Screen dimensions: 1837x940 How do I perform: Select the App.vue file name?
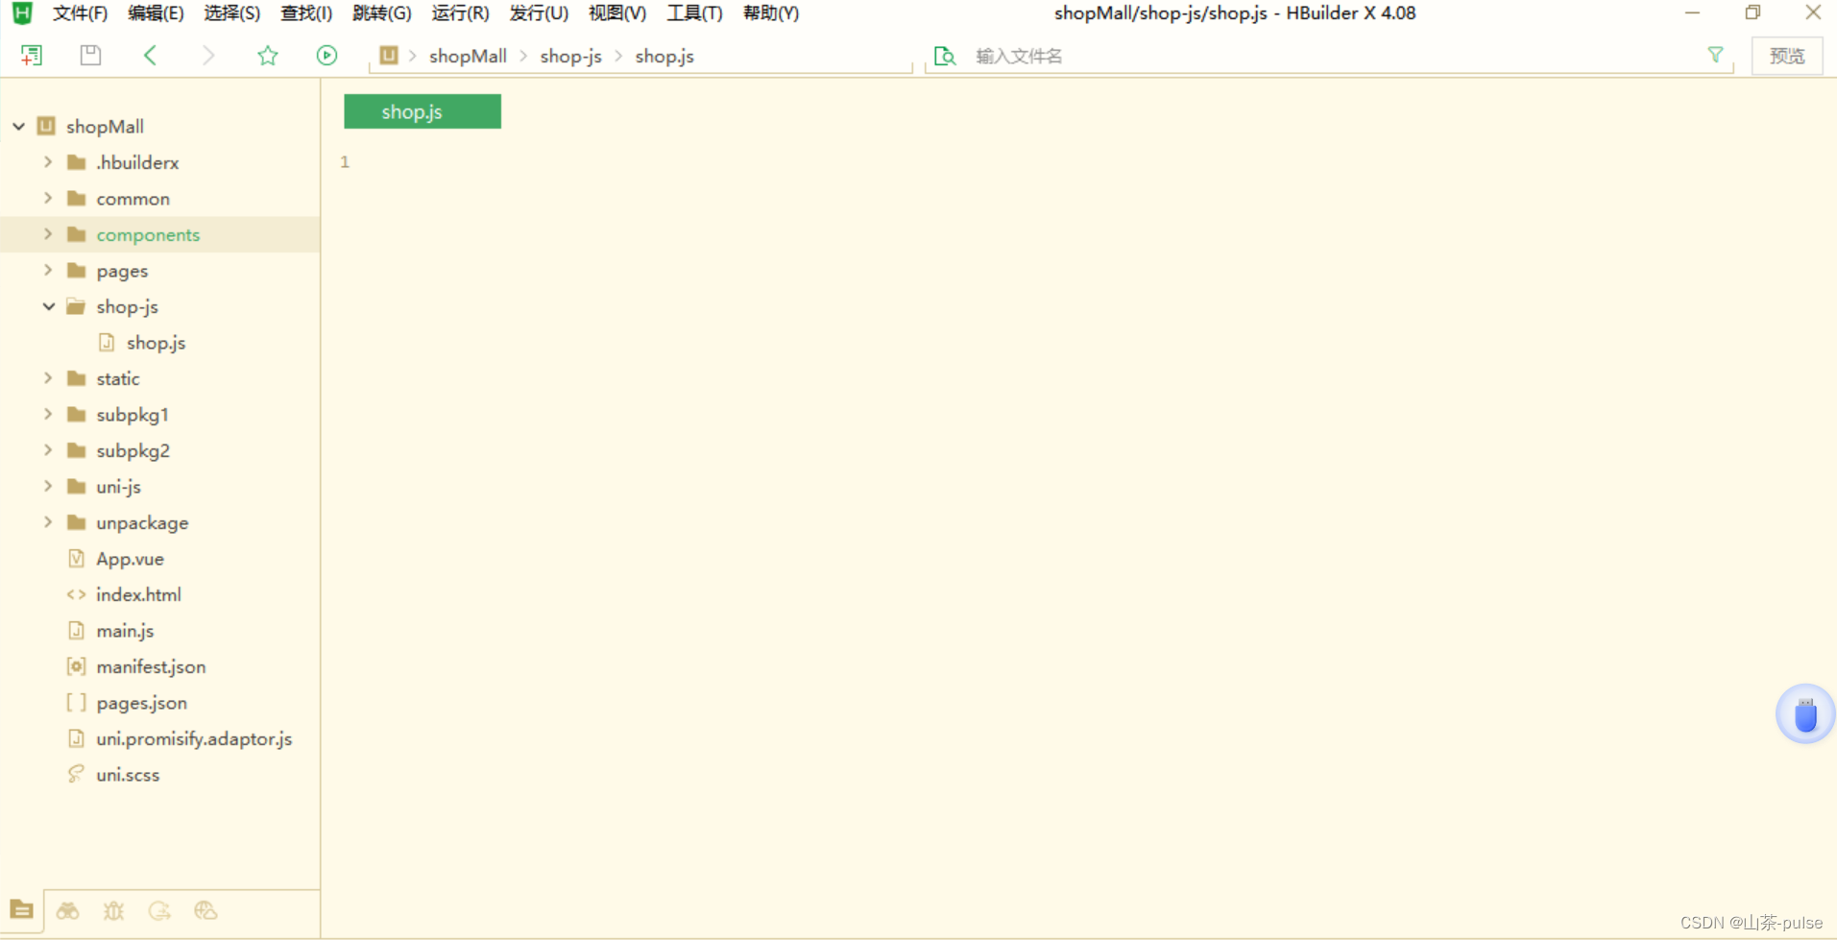point(130,558)
